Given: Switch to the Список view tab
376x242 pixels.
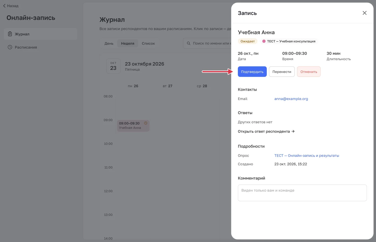Looking at the screenshot, I should click(x=148, y=43).
